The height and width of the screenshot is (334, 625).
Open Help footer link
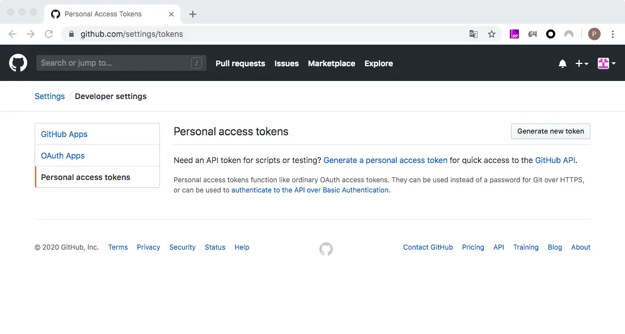pos(242,247)
